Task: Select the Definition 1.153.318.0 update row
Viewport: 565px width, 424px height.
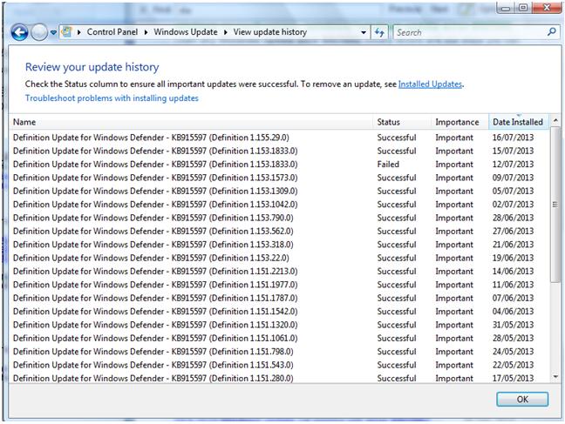Action: pyautogui.click(x=280, y=245)
